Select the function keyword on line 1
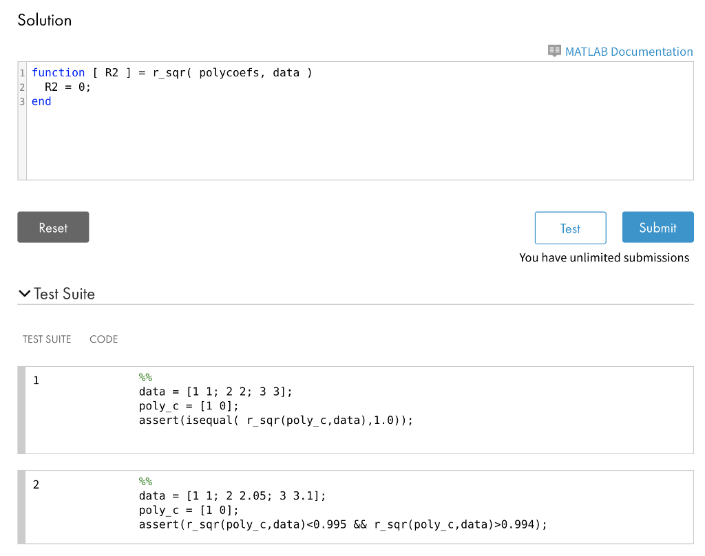The height and width of the screenshot is (556, 705). [x=59, y=72]
